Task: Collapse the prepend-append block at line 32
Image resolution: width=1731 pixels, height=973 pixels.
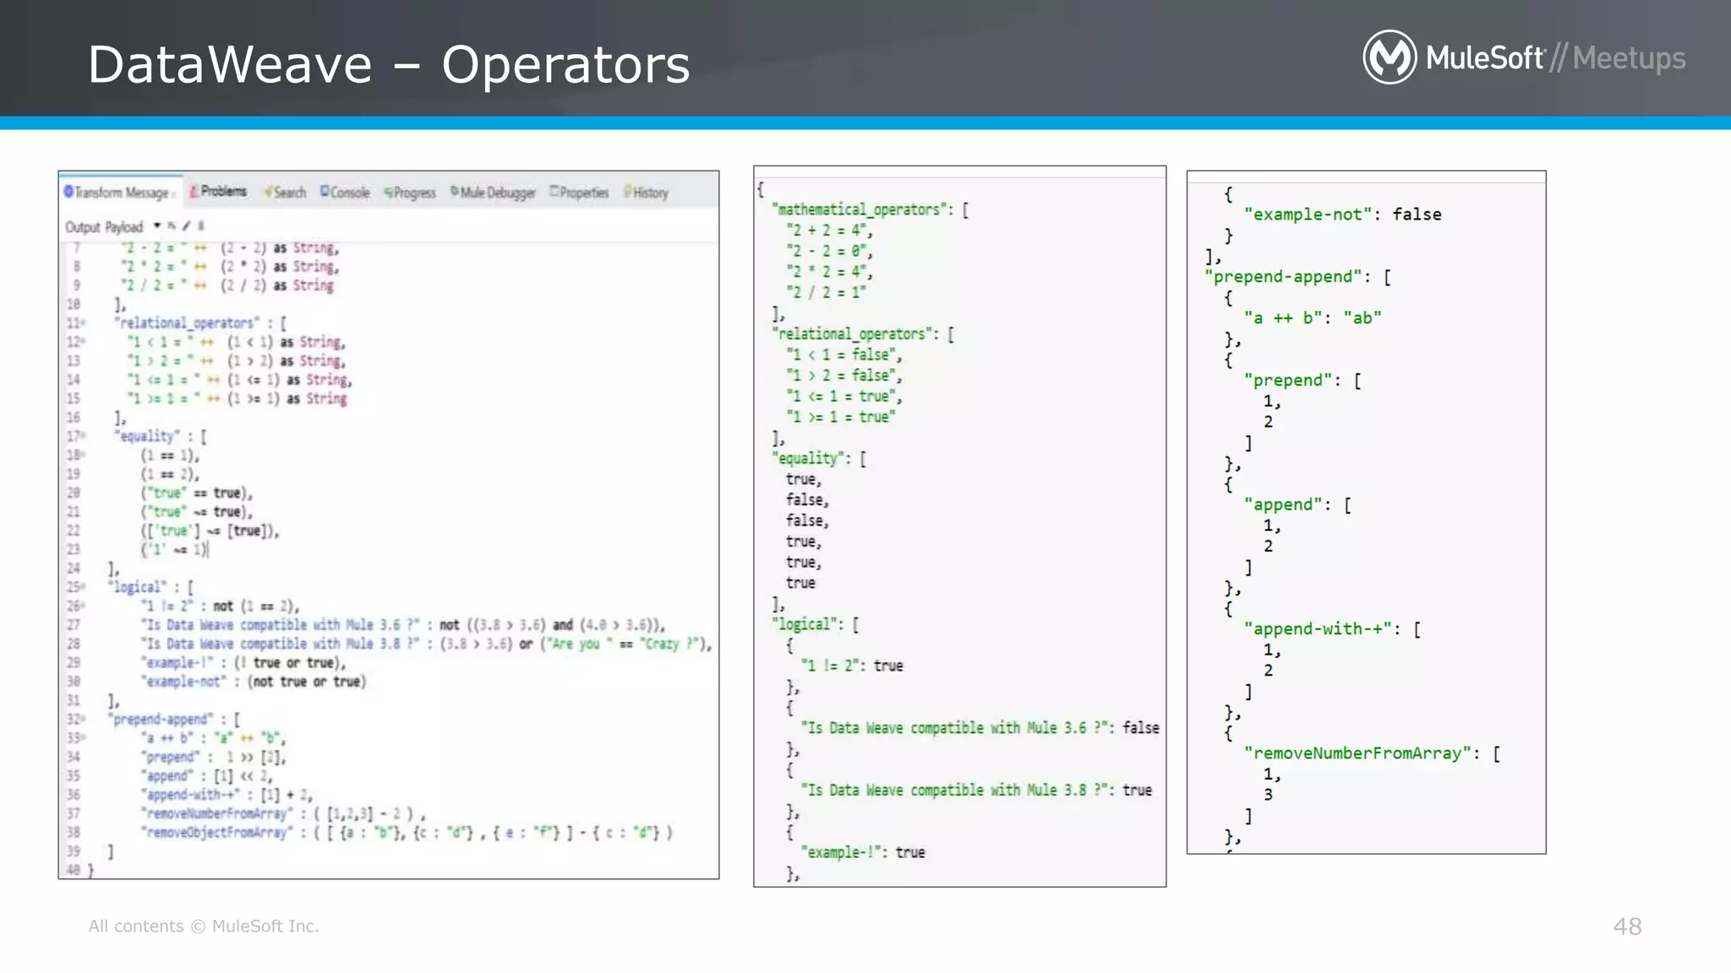Action: click(x=83, y=720)
